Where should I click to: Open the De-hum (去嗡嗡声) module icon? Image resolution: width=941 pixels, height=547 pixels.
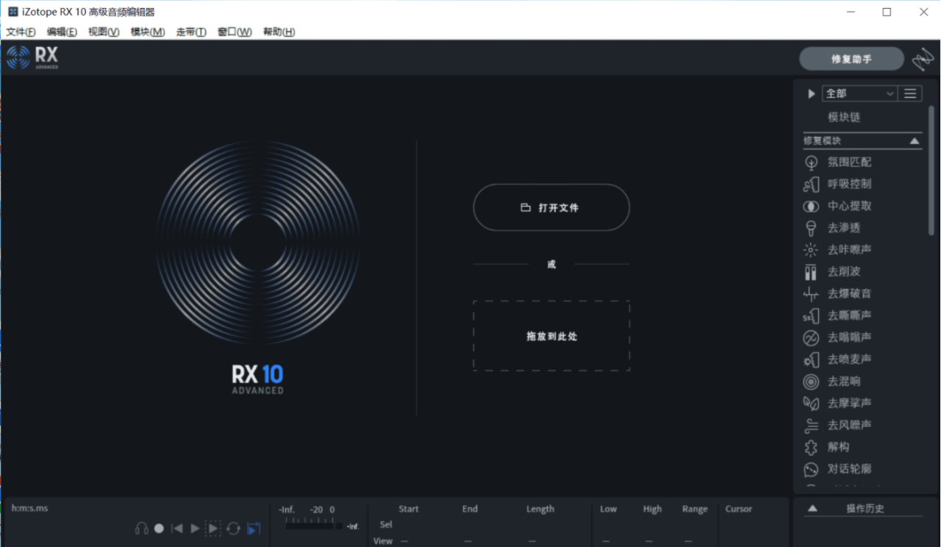(x=811, y=337)
